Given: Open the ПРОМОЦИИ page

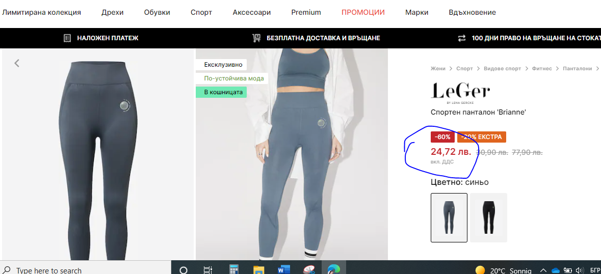Looking at the screenshot, I should tap(363, 12).
